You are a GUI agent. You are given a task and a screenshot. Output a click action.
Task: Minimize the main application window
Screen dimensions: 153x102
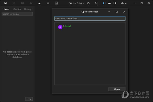coord(134,3)
